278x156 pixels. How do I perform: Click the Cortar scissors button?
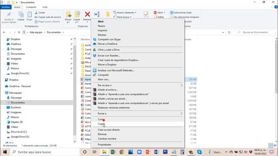pyautogui.click(x=40, y=13)
